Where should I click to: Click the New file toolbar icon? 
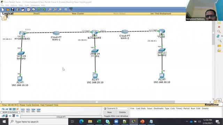point(3,9)
